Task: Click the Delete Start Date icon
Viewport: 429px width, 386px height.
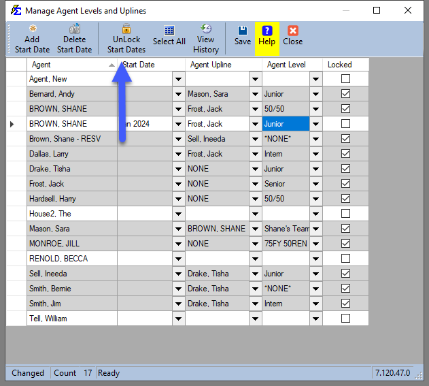Action: coord(74,30)
